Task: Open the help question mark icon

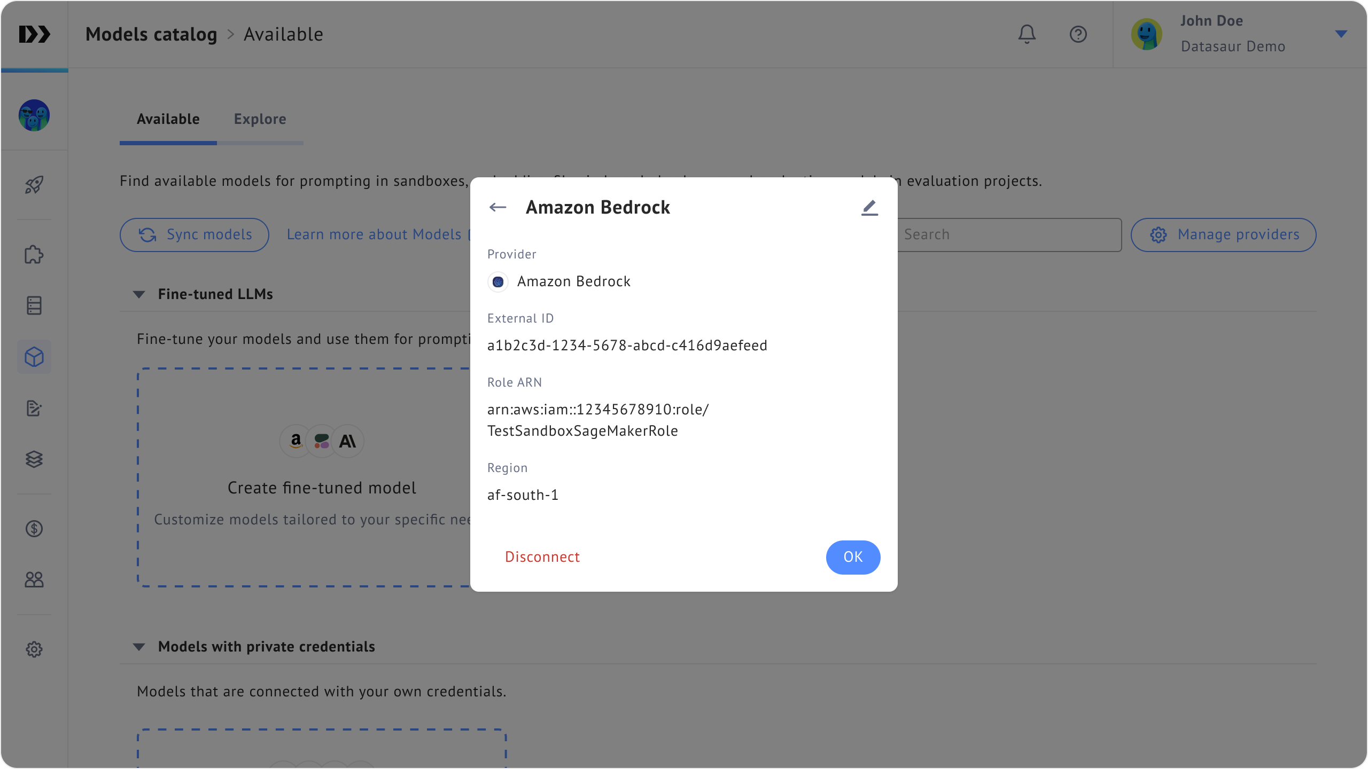Action: click(1078, 34)
